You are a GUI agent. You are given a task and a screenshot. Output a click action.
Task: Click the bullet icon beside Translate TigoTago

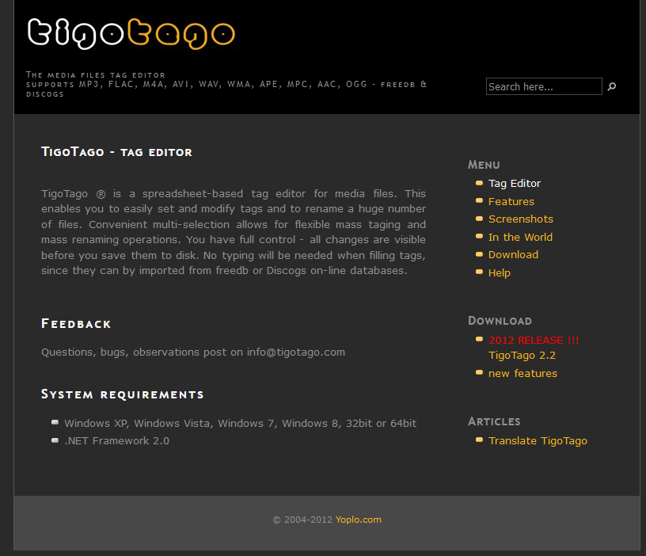479,440
